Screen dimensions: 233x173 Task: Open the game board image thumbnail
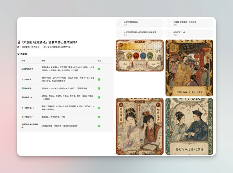[140, 55]
